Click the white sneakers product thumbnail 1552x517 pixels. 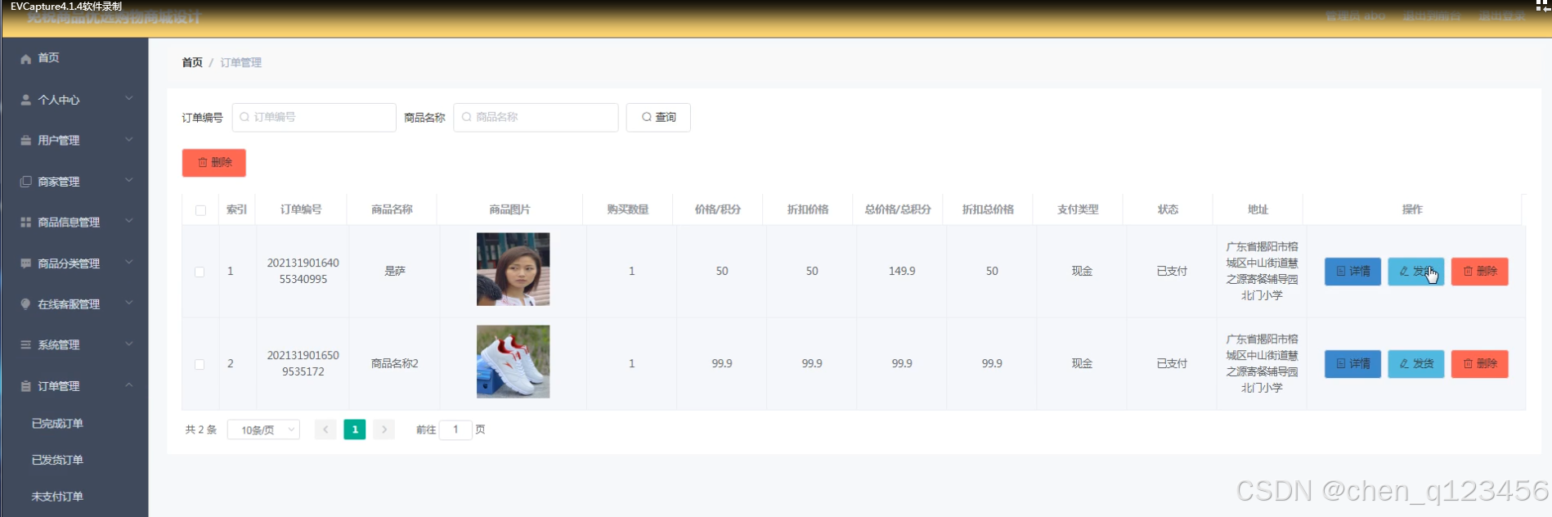pos(514,362)
